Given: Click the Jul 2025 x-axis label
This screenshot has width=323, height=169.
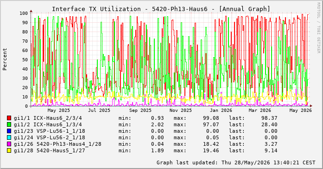Looking at the screenshot, I should [99, 110].
